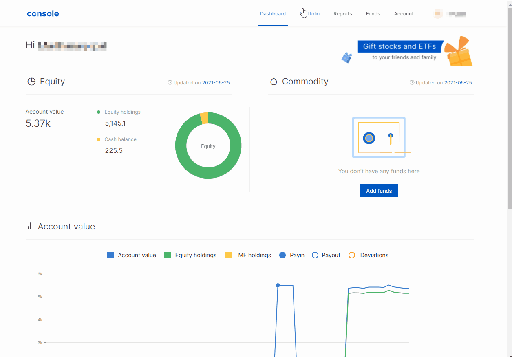Open the Reports menu

click(x=342, y=14)
